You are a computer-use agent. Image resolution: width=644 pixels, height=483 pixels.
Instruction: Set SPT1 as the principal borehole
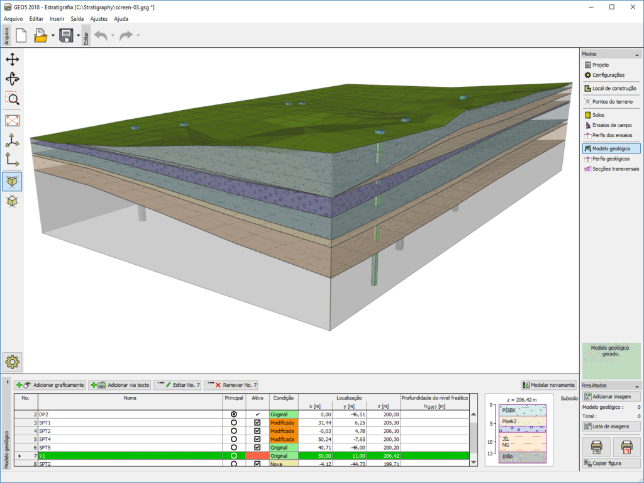234,423
